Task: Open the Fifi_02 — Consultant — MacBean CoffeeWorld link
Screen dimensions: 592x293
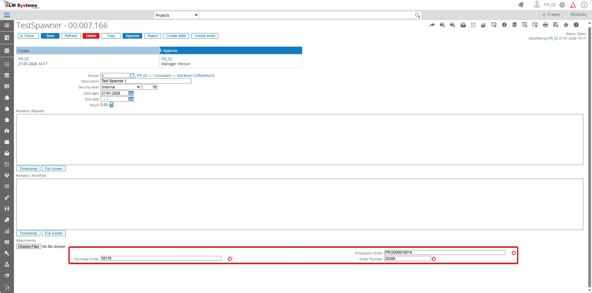Action: click(175, 76)
